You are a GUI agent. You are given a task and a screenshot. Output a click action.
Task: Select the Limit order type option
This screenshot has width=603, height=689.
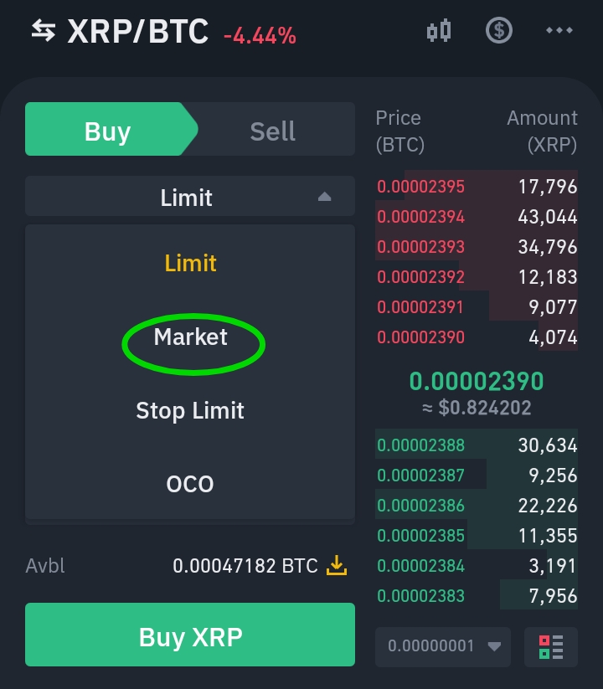click(190, 263)
